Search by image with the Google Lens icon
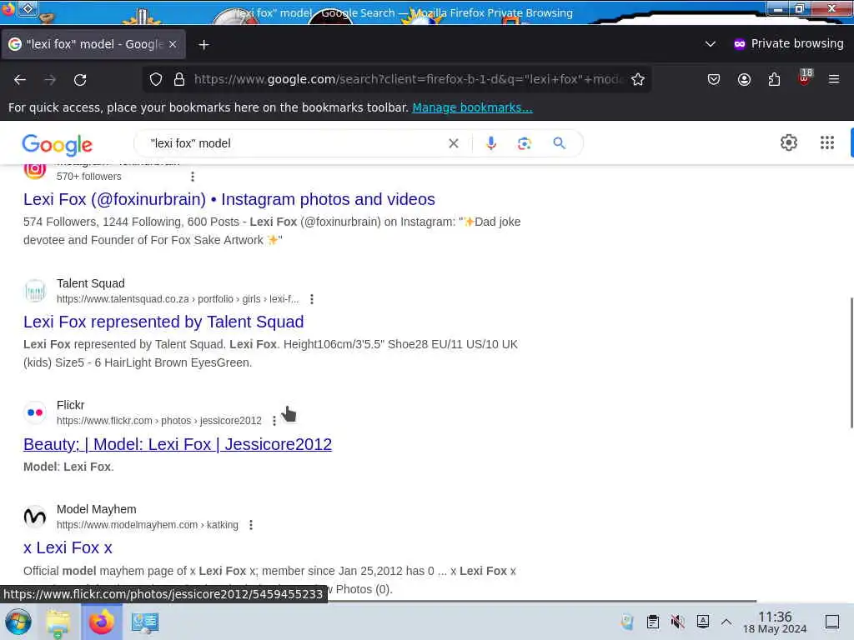854x640 pixels. coord(524,143)
